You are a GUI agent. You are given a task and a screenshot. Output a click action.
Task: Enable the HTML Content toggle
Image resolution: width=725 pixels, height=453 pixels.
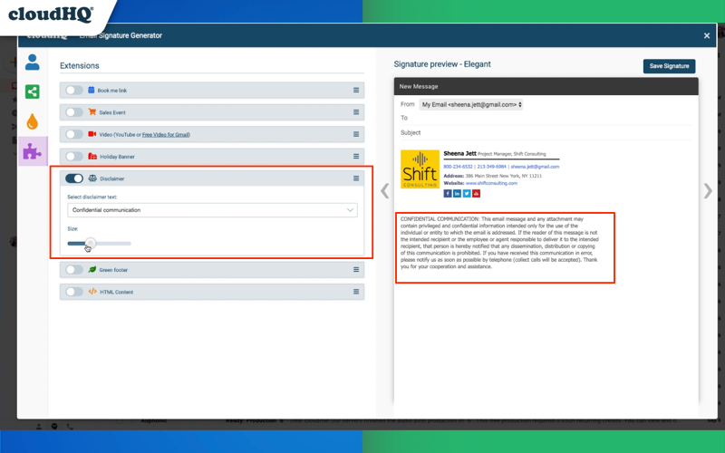coord(74,292)
